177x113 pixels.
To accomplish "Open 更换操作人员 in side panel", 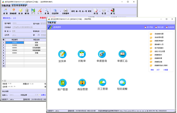I will [x=159, y=44].
